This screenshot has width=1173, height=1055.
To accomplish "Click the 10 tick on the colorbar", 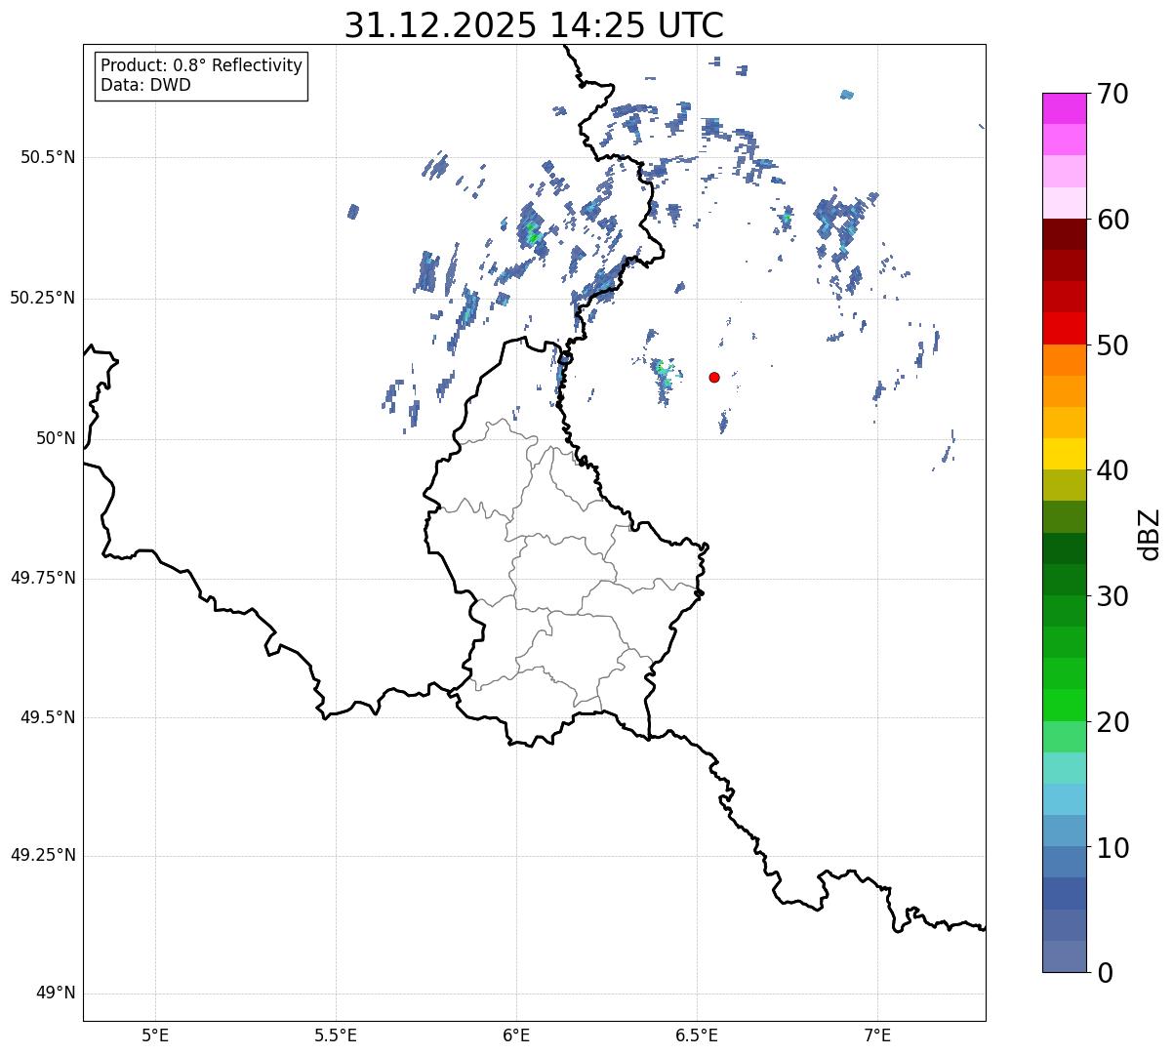I will pos(1112,847).
